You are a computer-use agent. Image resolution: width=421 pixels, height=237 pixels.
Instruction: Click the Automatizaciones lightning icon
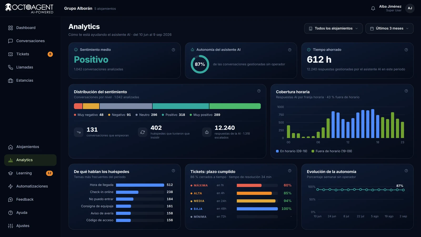click(11, 186)
